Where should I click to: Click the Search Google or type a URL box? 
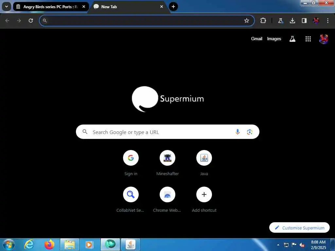point(167,132)
